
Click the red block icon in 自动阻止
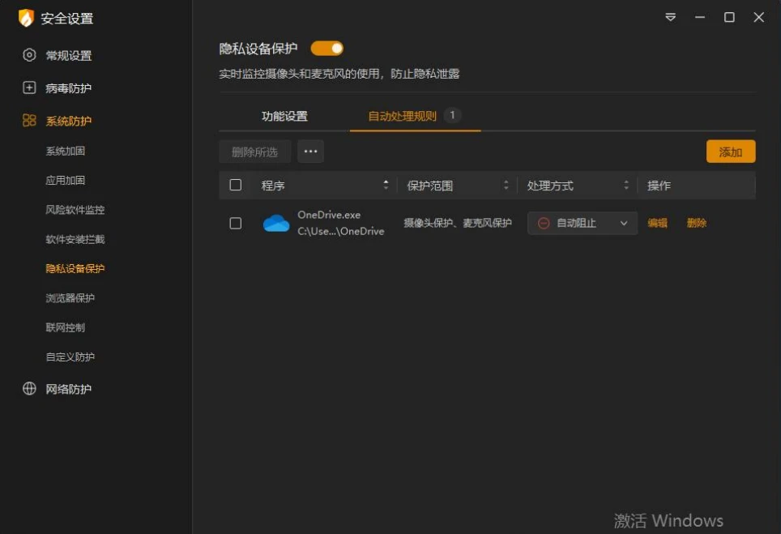pos(544,223)
